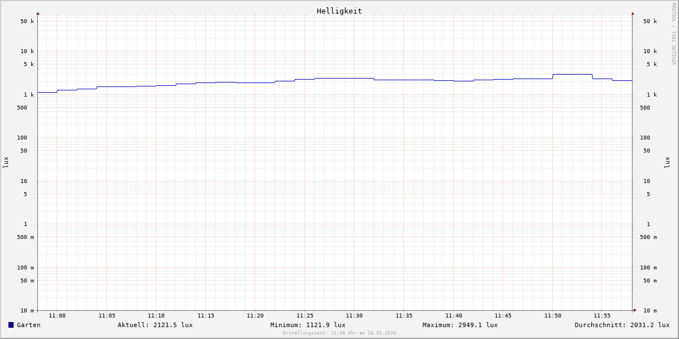679x339 pixels.
Task: Click the Maximum 2949.1 lux value
Action: point(460,325)
